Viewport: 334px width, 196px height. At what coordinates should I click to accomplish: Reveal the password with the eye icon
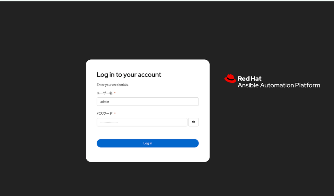(193, 122)
